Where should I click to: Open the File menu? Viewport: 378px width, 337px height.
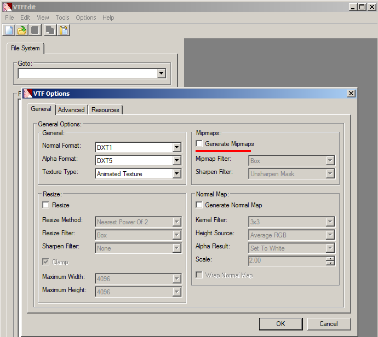point(9,18)
